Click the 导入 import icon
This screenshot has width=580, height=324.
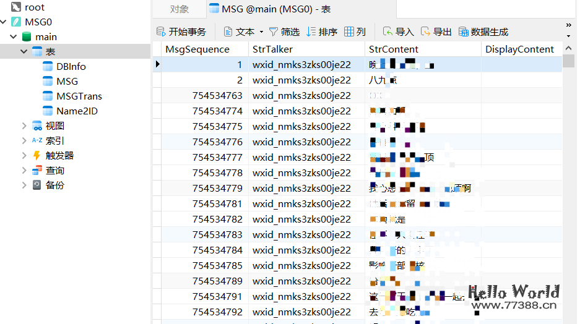(x=387, y=32)
